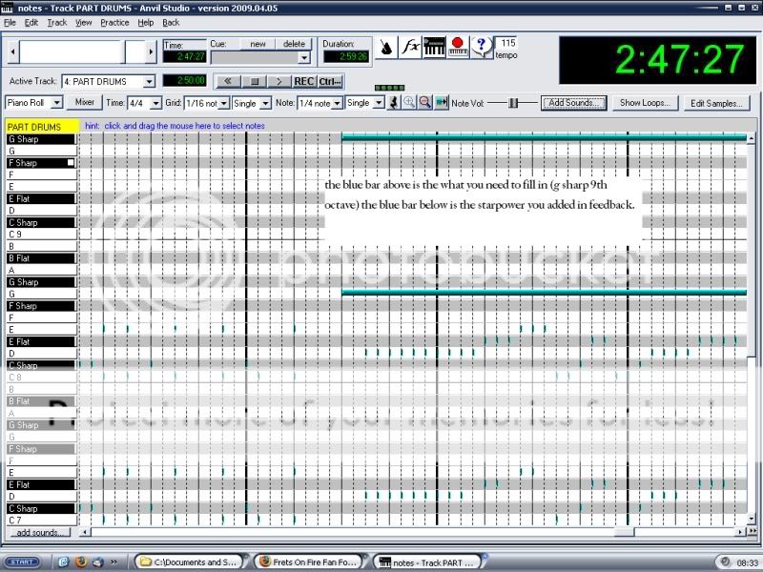Click the teal bar above the instruction text
This screenshot has height=572, width=763.
544,137
